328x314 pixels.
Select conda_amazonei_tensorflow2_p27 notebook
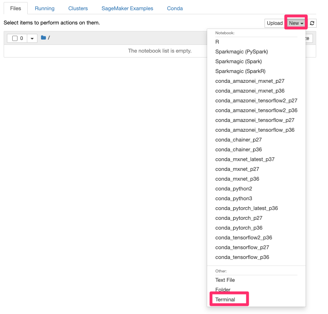point(256,101)
